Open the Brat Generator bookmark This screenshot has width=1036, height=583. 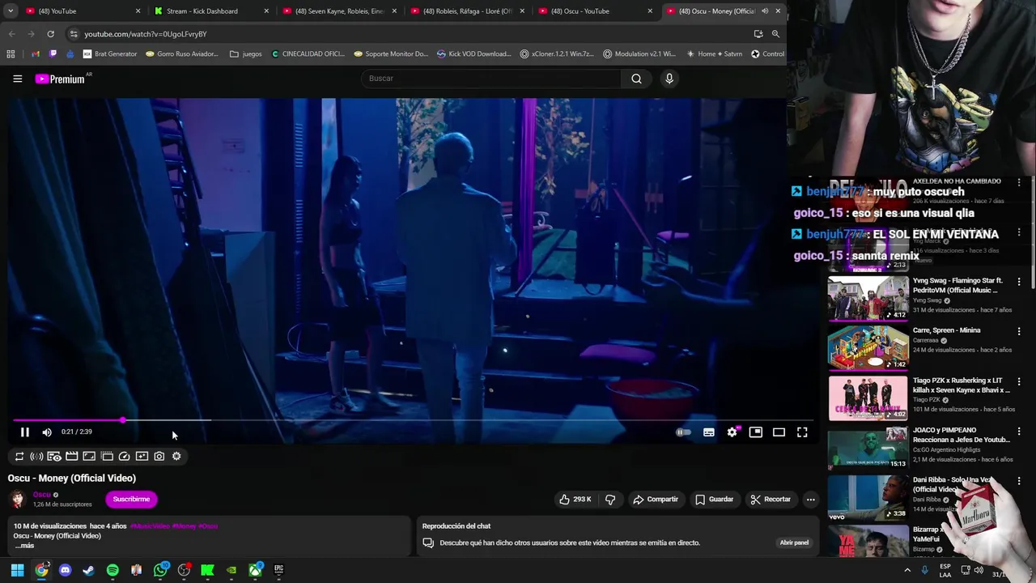tap(110, 54)
